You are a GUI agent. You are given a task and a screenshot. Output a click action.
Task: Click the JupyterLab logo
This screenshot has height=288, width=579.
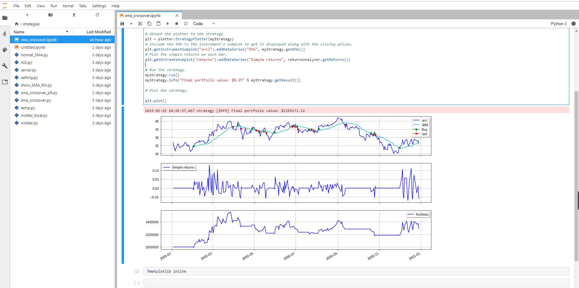click(5, 6)
